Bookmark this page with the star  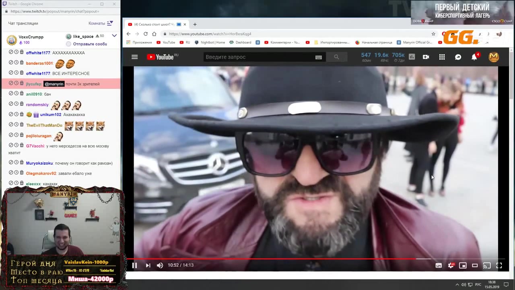pos(433,34)
